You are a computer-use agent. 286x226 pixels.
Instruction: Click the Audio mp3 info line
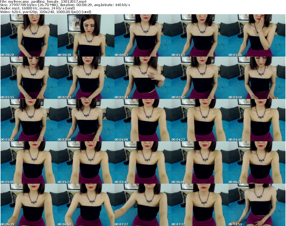point(37,8)
